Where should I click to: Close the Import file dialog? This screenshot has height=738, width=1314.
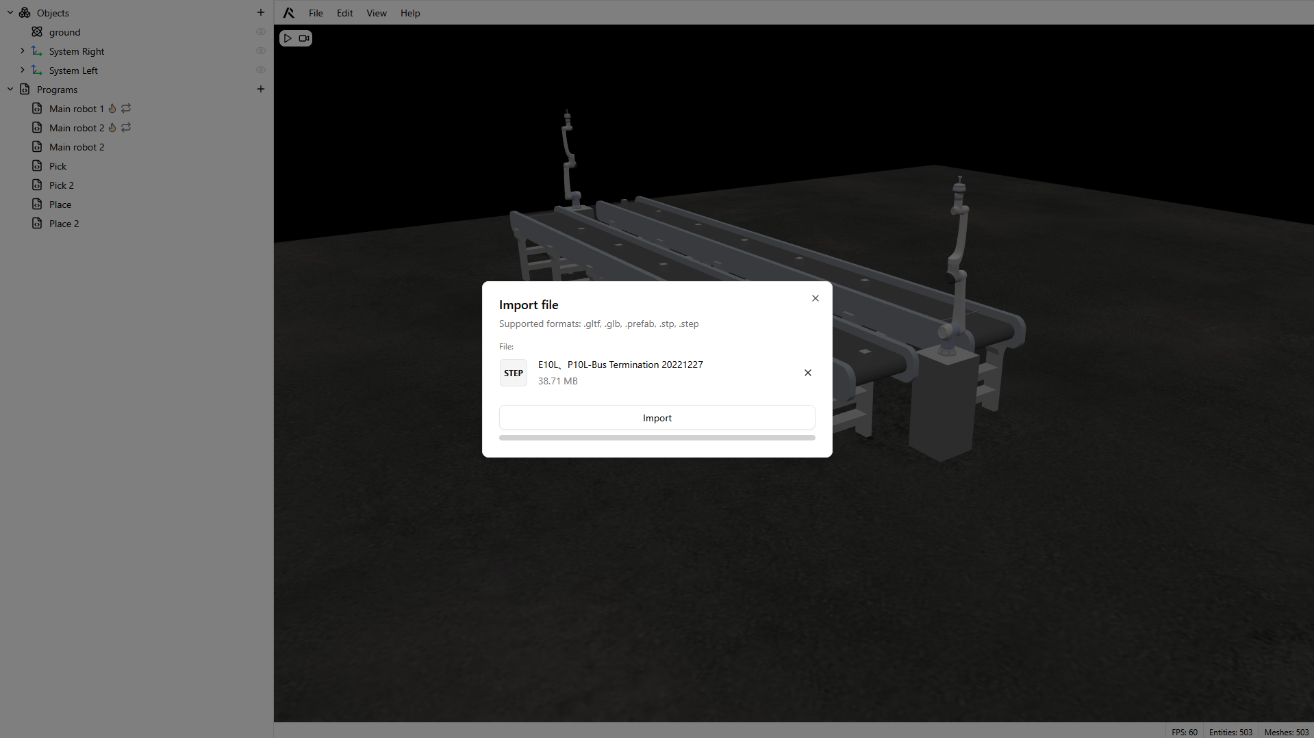click(815, 298)
